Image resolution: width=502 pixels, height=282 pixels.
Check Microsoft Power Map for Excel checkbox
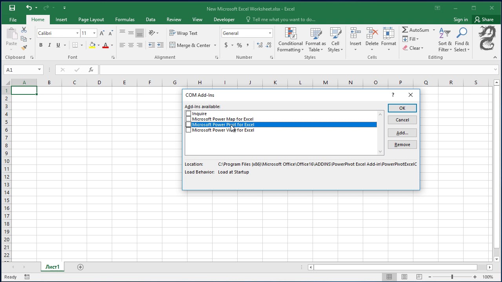click(188, 119)
